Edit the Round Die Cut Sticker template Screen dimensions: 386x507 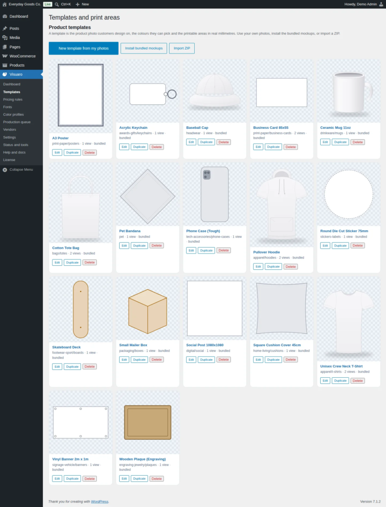pos(325,246)
